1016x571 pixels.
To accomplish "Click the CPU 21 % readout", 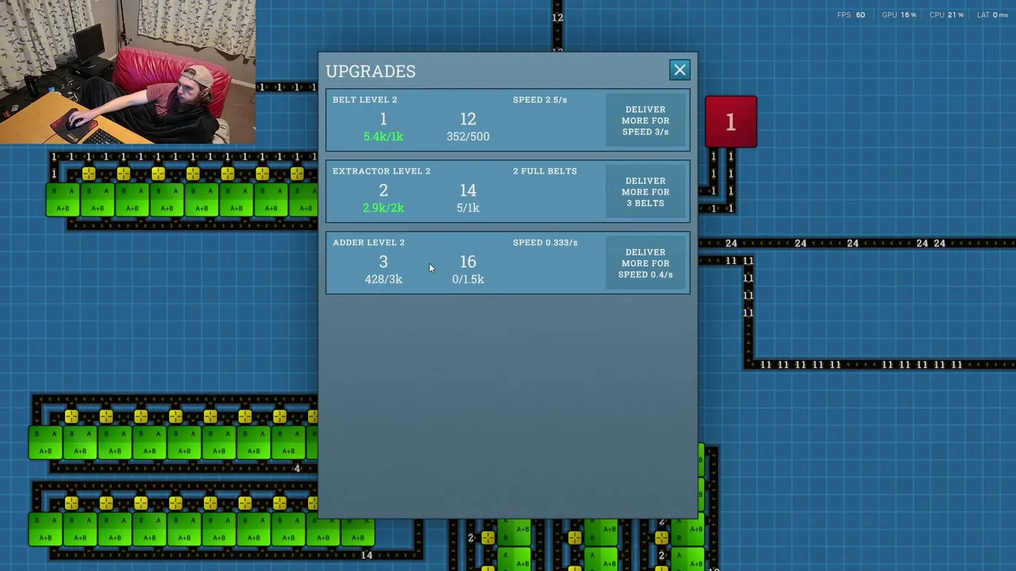I will [x=946, y=15].
